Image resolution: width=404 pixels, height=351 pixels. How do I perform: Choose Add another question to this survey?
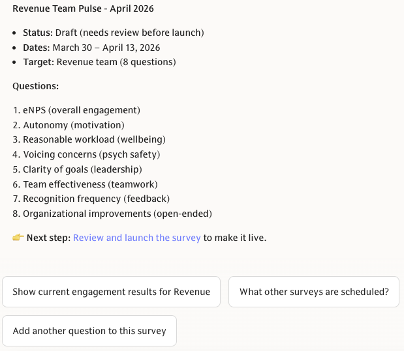(x=89, y=331)
